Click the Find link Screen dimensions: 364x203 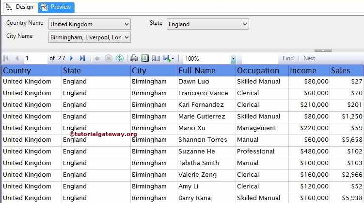[288, 58]
